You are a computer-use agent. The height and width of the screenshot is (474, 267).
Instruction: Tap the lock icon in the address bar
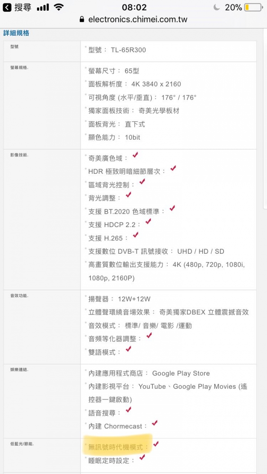coord(82,19)
